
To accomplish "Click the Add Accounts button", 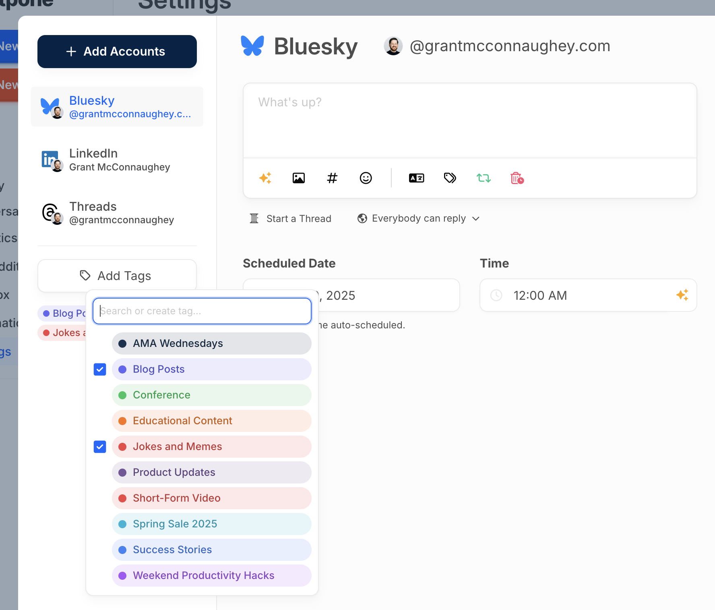I will [117, 52].
